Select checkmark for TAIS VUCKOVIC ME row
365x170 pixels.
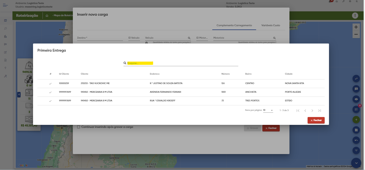click(x=50, y=84)
